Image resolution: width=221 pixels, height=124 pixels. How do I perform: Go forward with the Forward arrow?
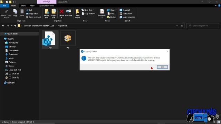click(x=8, y=26)
